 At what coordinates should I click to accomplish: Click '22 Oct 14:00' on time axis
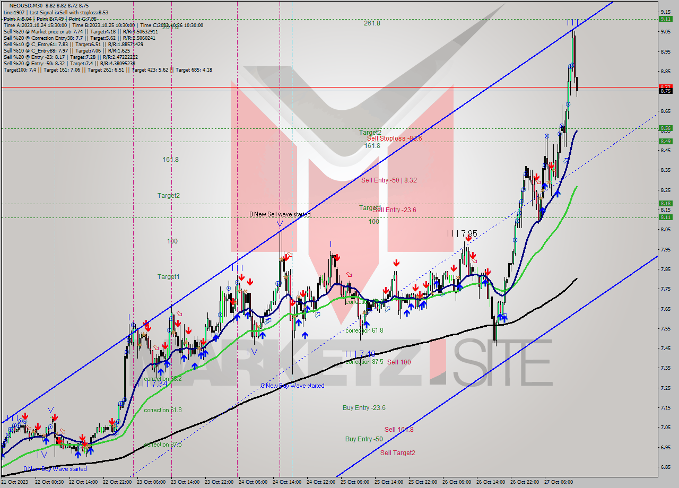(x=83, y=482)
